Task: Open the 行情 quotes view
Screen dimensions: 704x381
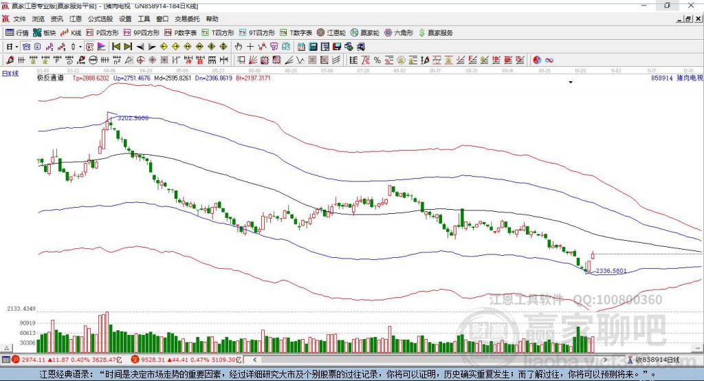Action: [17, 33]
